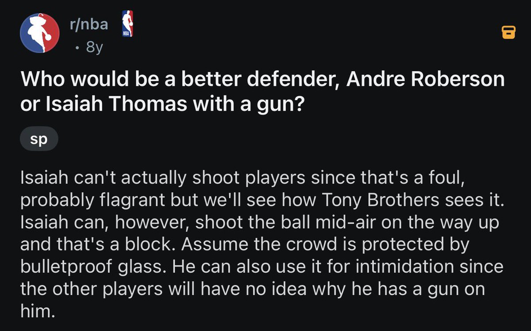Click the 8y post timestamp
Screen dimensions: 531x331
click(x=94, y=46)
